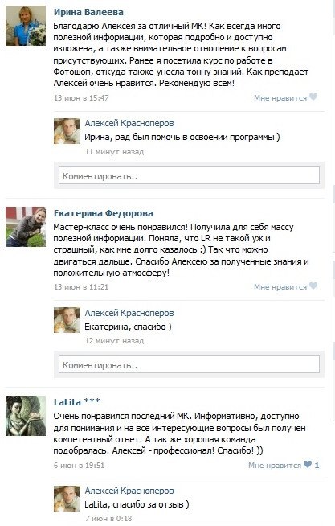Open Ирина Валеева's profile photo
This screenshot has width=335, height=526.
point(26,26)
